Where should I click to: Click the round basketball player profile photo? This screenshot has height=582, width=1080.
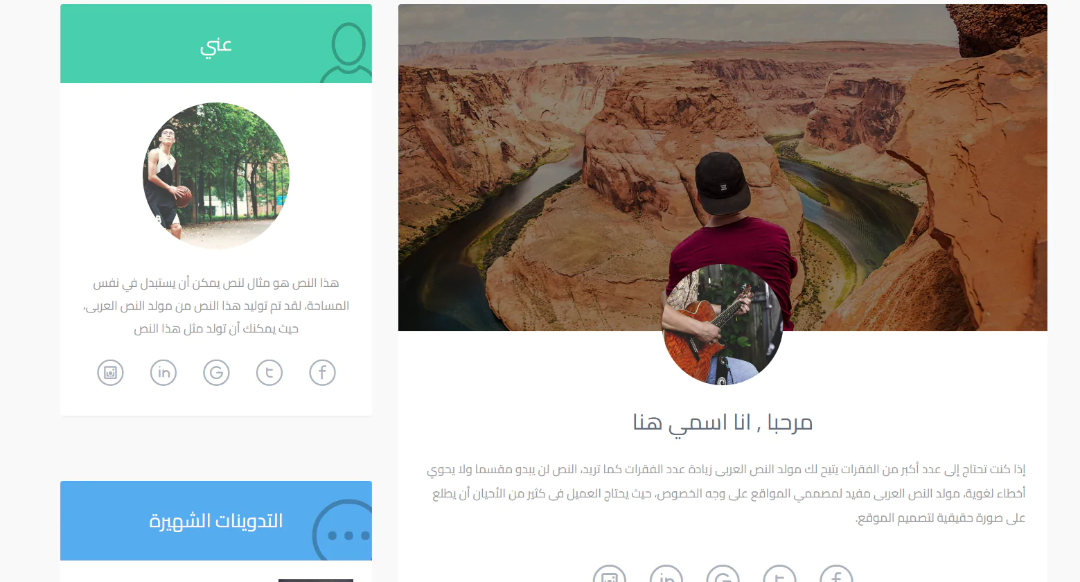coord(216,176)
